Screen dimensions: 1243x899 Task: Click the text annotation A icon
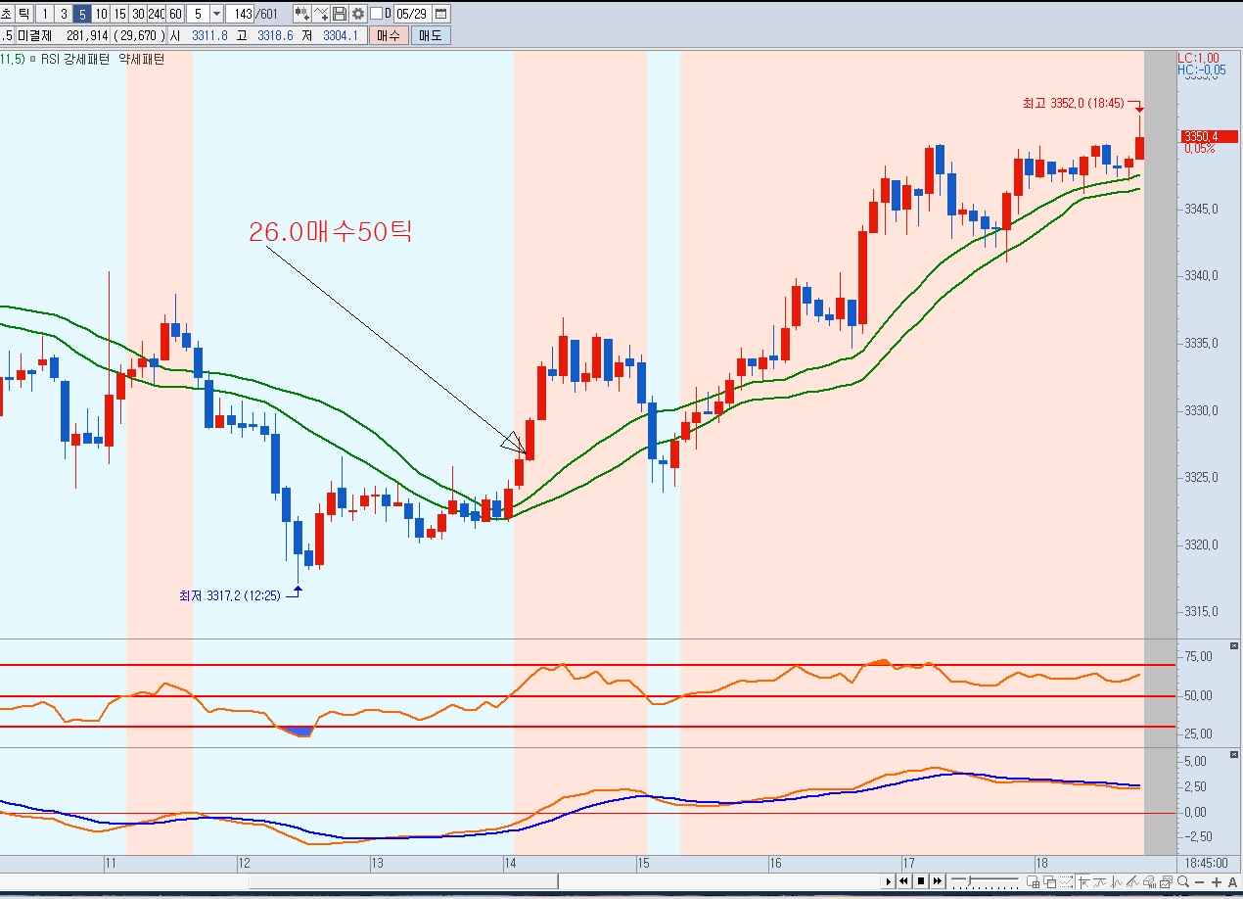[x=1233, y=882]
